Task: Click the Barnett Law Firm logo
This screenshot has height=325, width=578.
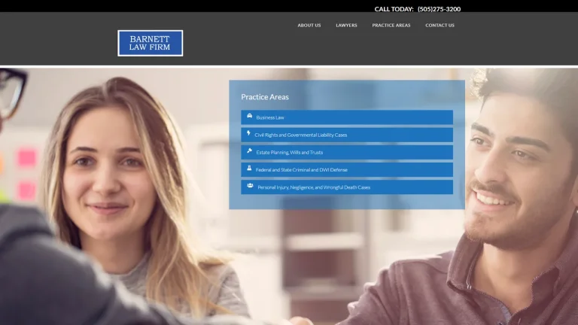Action: tap(150, 43)
